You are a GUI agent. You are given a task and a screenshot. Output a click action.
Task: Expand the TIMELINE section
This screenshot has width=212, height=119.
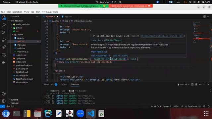15,103
